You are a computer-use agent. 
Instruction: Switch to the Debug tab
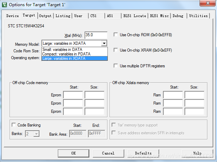[x=178, y=16]
